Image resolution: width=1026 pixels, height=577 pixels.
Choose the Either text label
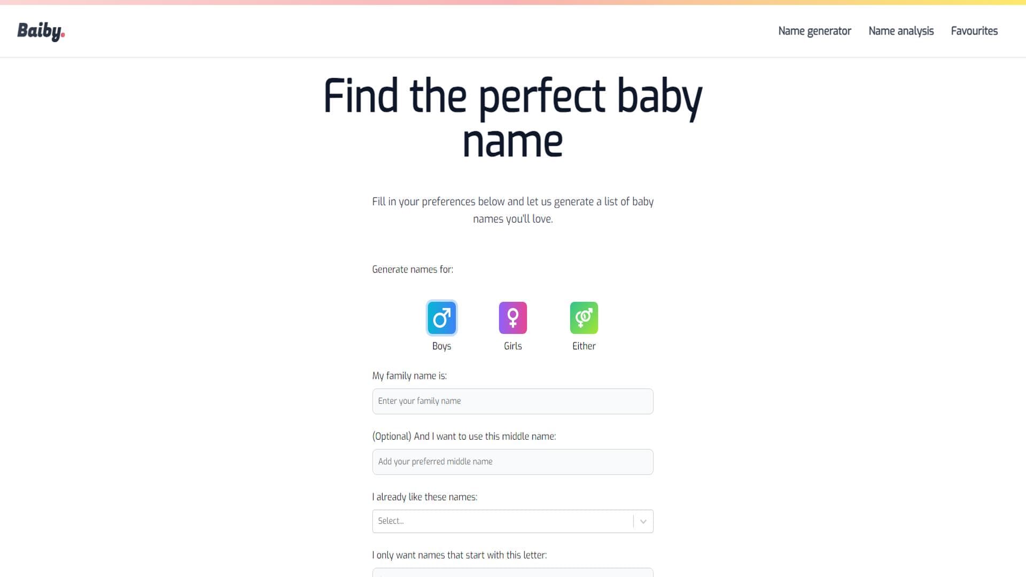click(584, 346)
